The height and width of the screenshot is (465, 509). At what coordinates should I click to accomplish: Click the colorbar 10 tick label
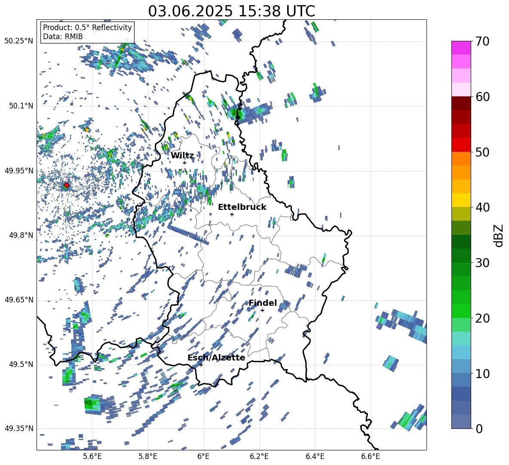click(x=482, y=373)
